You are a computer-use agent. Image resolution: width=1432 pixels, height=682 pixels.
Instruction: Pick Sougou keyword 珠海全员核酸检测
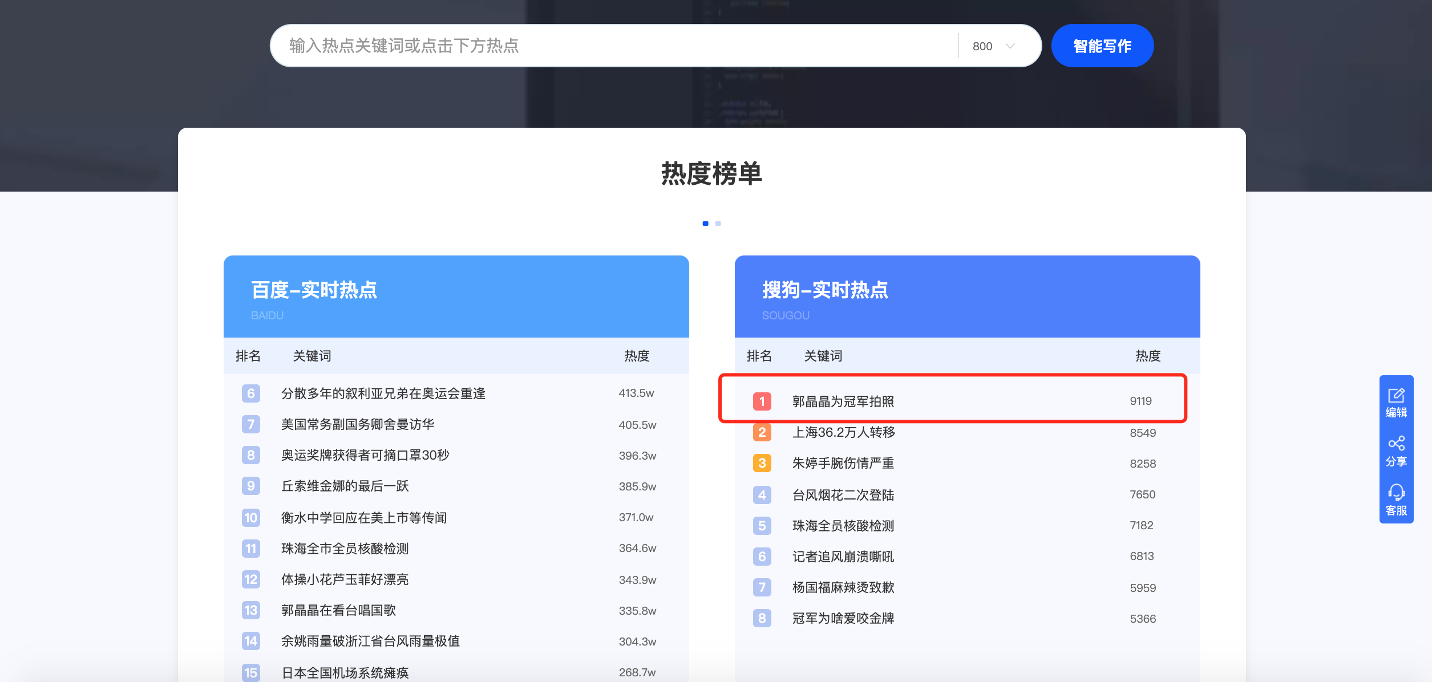843,526
